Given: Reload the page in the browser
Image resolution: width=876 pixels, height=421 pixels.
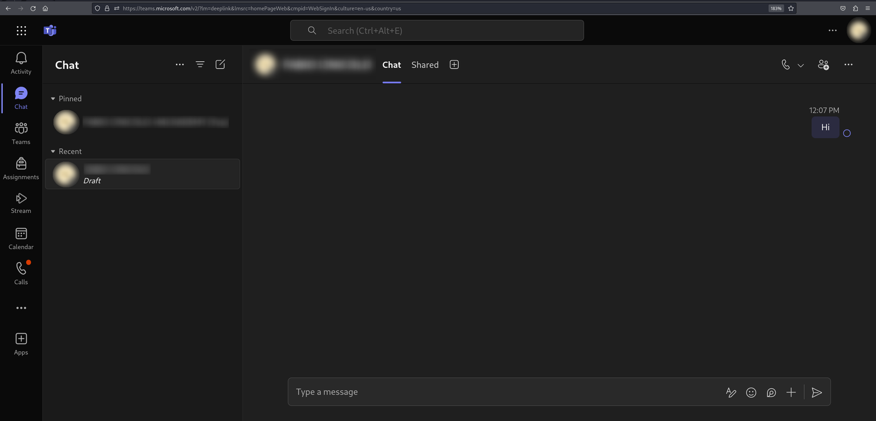Looking at the screenshot, I should tap(33, 8).
